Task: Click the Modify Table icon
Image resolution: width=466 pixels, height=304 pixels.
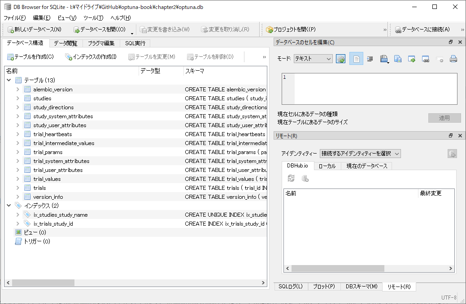Action: coord(131,57)
